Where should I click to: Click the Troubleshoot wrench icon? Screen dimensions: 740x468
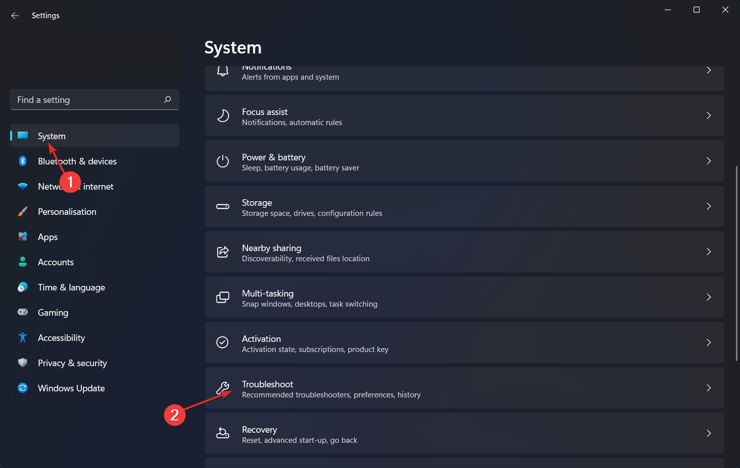[223, 388]
